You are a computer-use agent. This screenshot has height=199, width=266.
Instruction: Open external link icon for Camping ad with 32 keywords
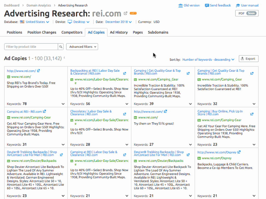[252, 73]
